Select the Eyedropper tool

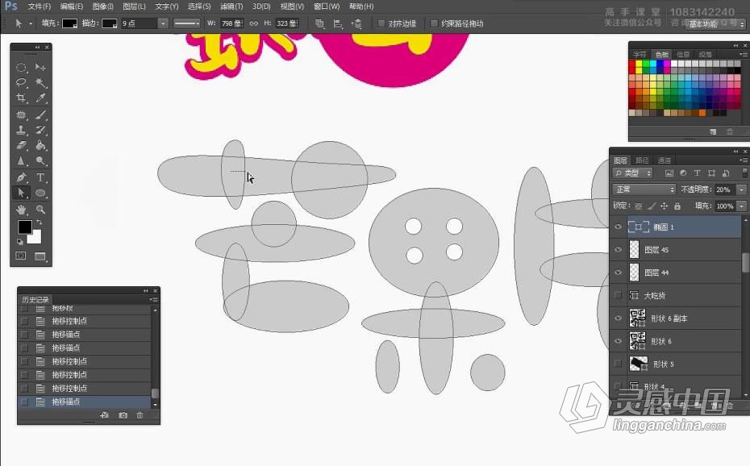point(40,98)
